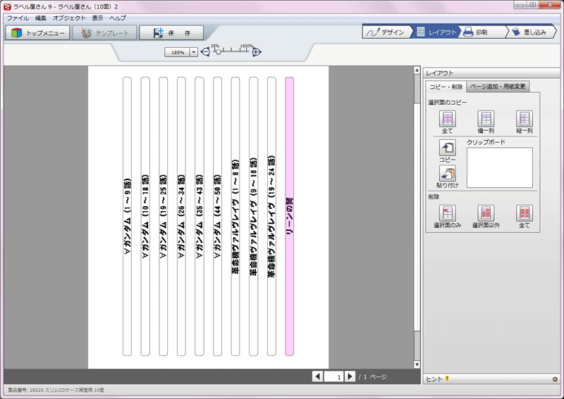Select the ∀ガンダム (10～18話) label
The width and height of the screenshot is (564, 399).
145,216
